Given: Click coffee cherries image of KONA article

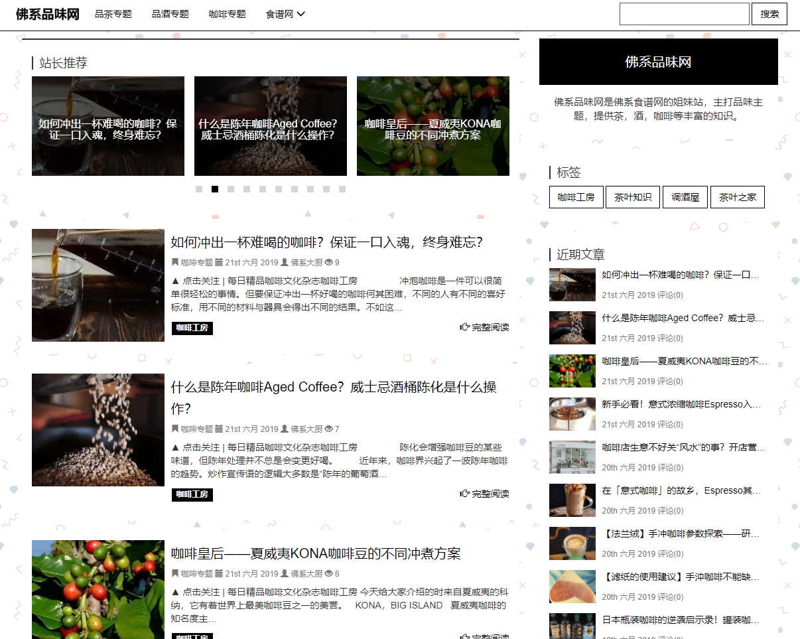Looking at the screenshot, I should pyautogui.click(x=98, y=589).
